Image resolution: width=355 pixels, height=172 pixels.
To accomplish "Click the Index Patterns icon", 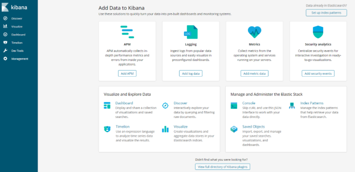I will (x=292, y=105).
